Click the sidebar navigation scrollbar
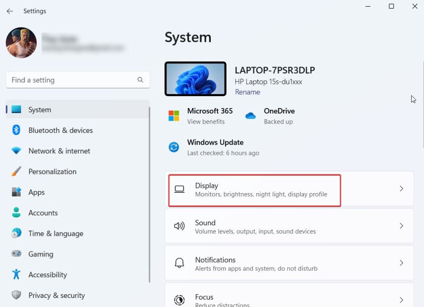Viewport: 424px width, 307px height. 149,195
